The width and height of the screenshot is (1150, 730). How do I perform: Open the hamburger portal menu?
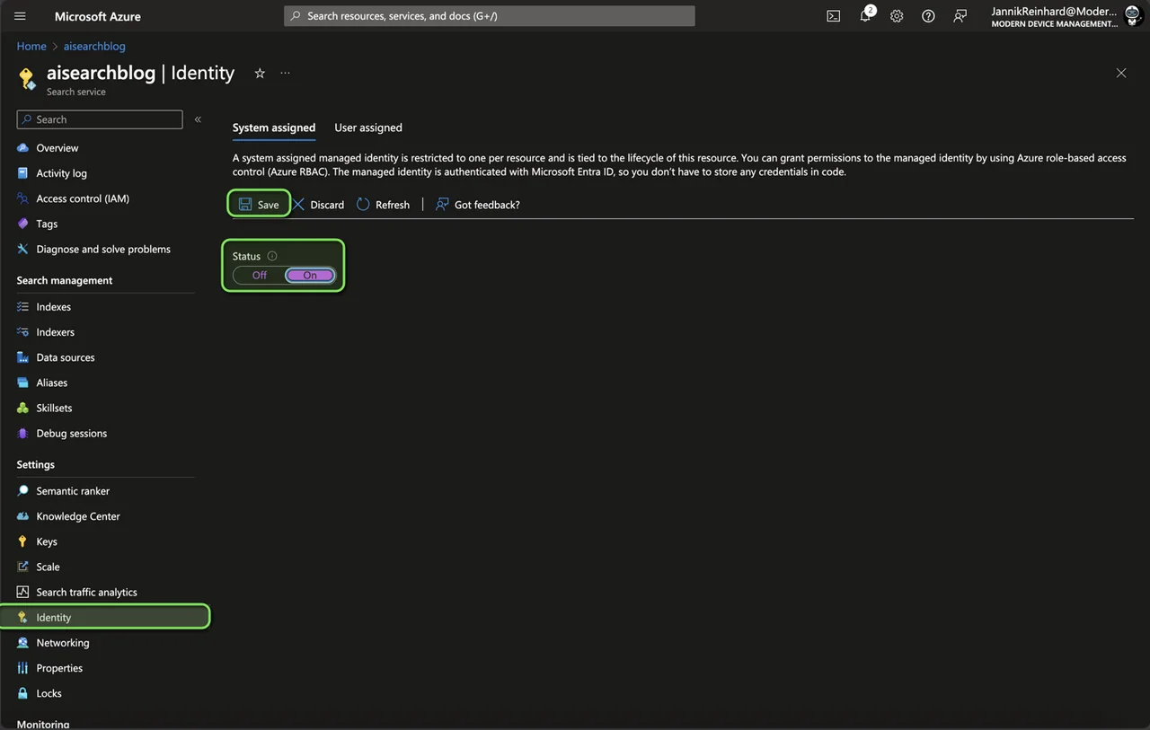(x=20, y=16)
